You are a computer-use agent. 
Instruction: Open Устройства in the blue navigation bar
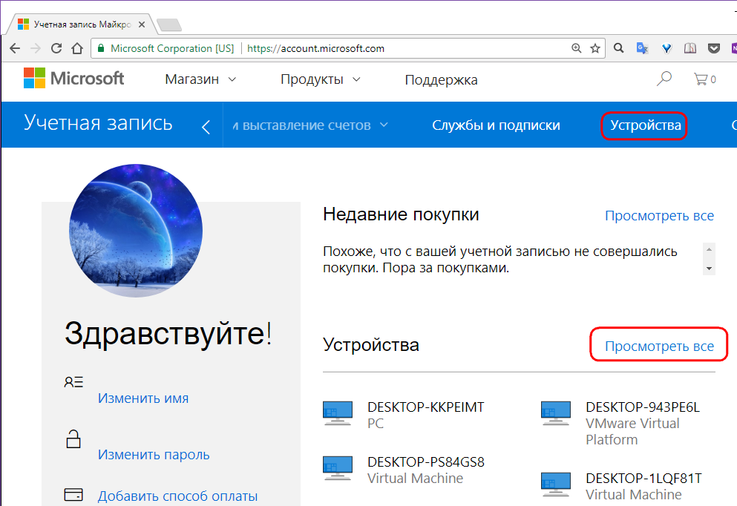pyautogui.click(x=646, y=125)
